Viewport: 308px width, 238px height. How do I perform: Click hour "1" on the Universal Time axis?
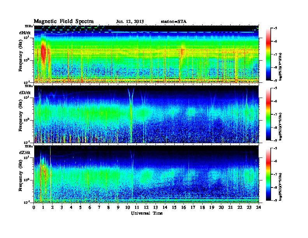(x=43, y=207)
